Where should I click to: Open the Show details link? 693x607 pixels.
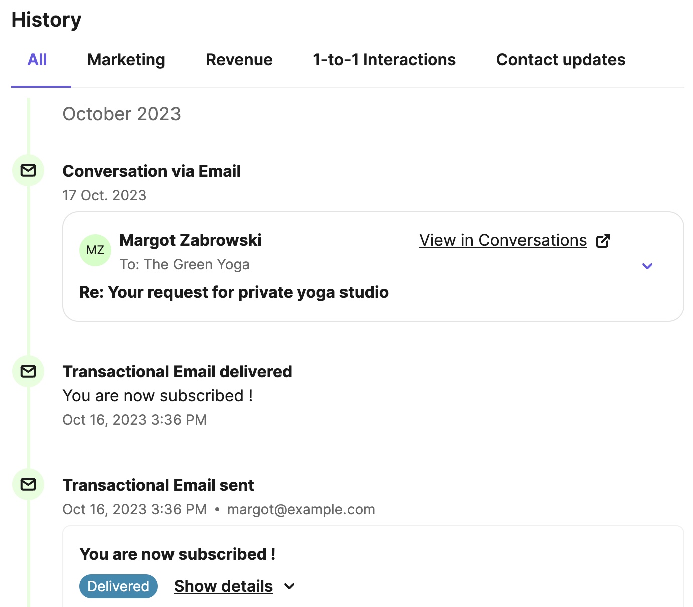223,586
